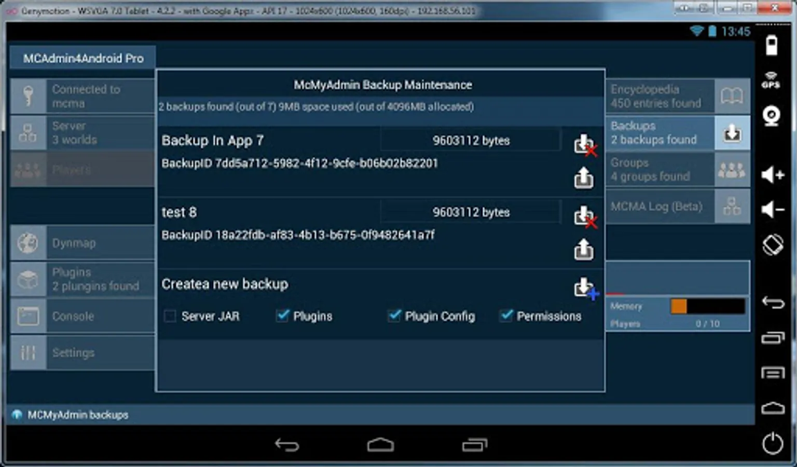Screen dimensions: 797x467
Task: Uncheck the Plugins checkbox
Action: (282, 315)
